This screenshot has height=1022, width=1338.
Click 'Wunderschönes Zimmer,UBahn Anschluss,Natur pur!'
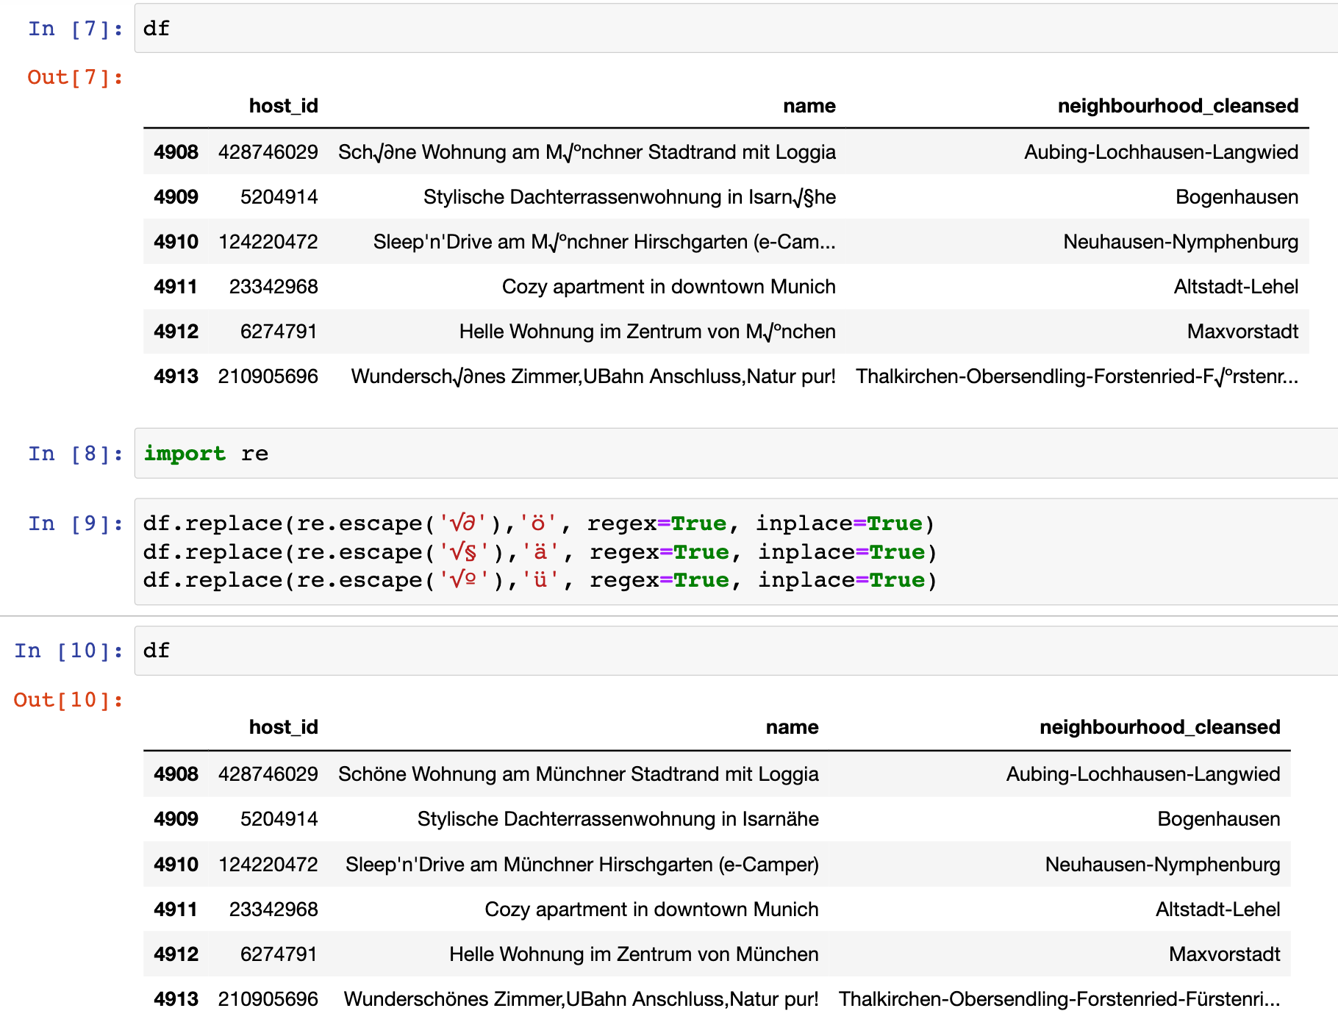[581, 999]
